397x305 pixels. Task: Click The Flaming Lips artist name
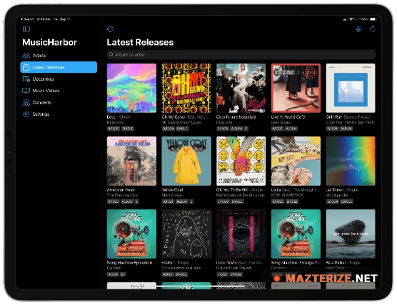122,195
